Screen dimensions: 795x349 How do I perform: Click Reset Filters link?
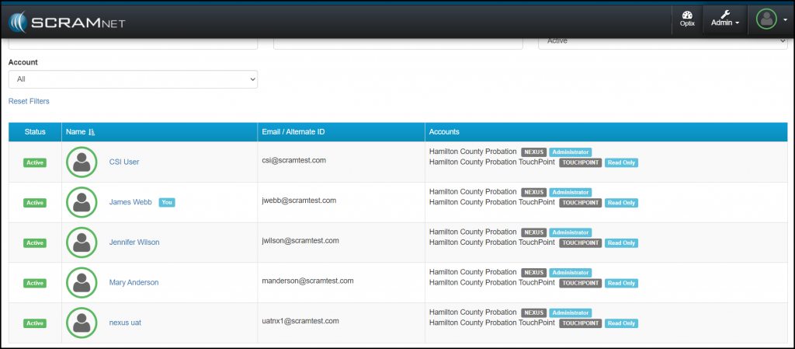29,101
